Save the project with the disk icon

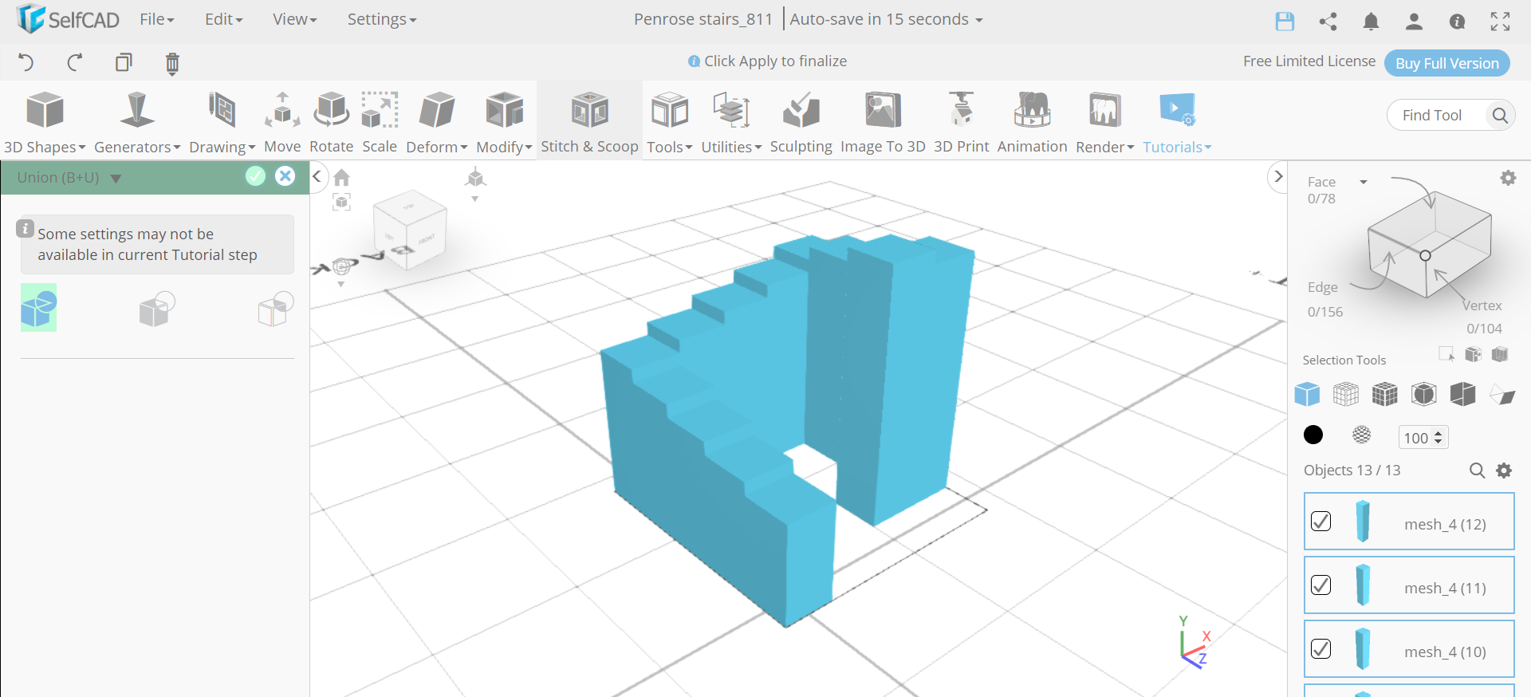tap(1285, 22)
